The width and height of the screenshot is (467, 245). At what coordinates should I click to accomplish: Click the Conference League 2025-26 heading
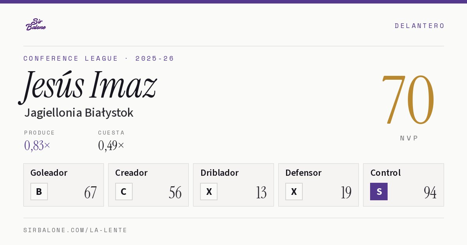[99, 58]
